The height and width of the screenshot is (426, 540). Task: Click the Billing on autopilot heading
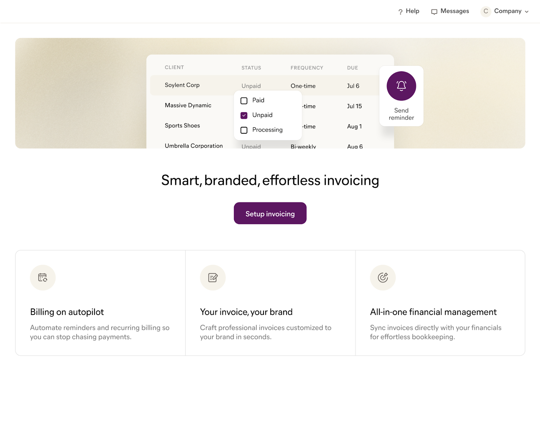tap(67, 312)
